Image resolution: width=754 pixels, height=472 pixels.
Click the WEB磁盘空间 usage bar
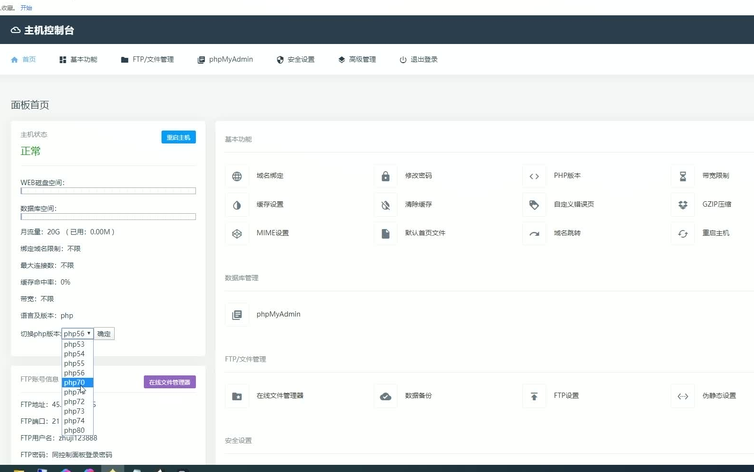(108, 191)
